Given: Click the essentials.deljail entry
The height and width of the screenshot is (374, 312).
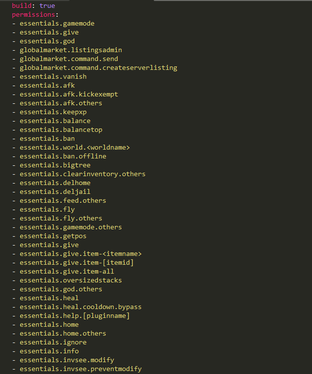Looking at the screenshot, I should [55, 192].
